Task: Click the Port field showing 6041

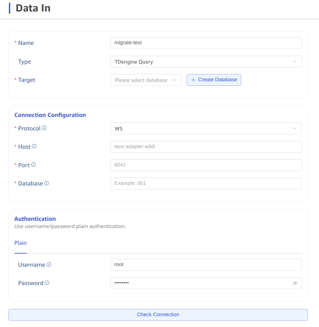Action: click(x=206, y=165)
